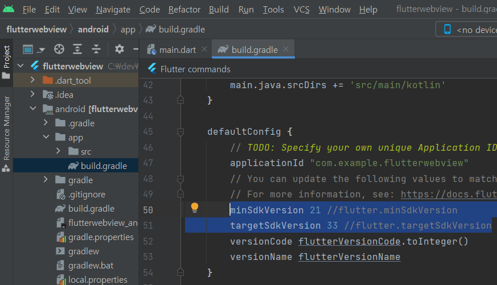Expand the .gradle folder

46,122
